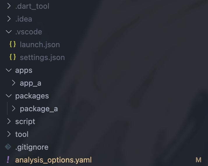Image resolution: width=208 pixels, height=166 pixels.
Task: Expand the tool folder chevron
Action: point(9,134)
